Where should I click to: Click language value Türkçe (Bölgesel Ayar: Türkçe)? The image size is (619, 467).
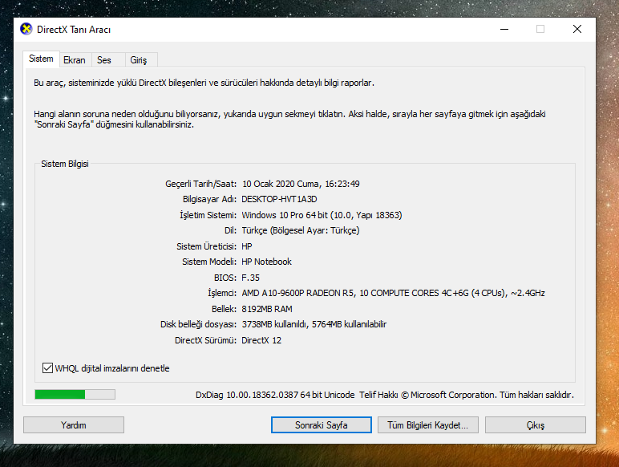(301, 230)
